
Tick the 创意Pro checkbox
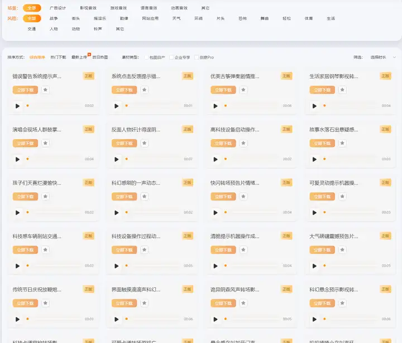(x=197, y=57)
